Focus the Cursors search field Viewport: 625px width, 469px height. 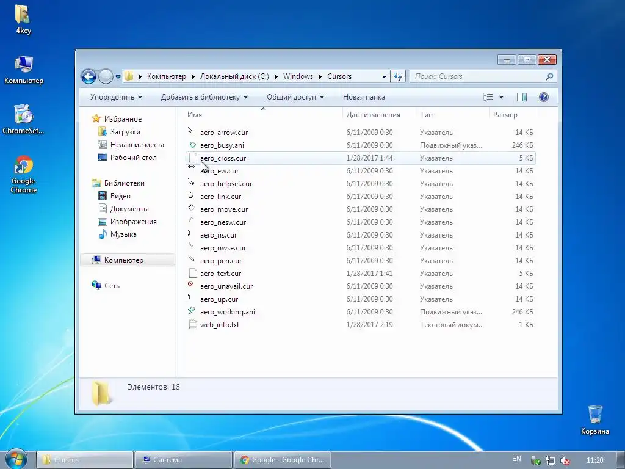click(x=483, y=76)
